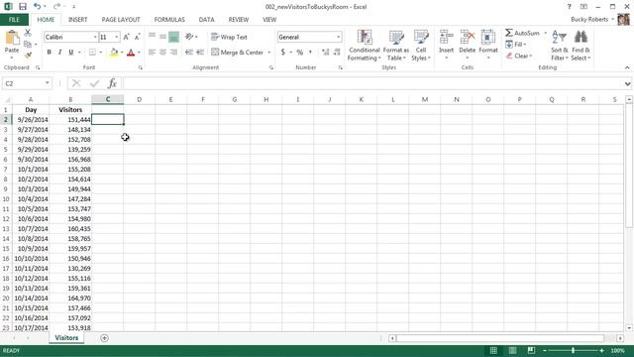Open Find & Select binoculars menu
634x357 pixels.
pyautogui.click(x=581, y=46)
